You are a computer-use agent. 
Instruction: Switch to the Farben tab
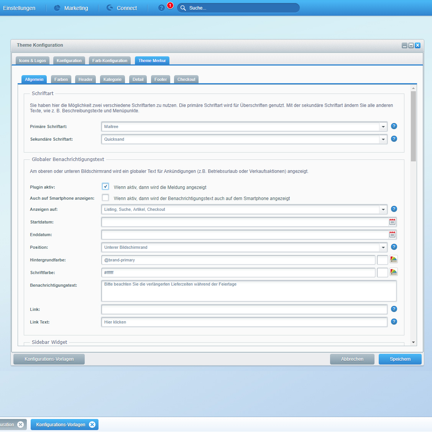61,79
